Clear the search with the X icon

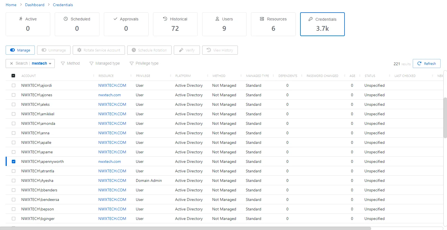click(12, 64)
